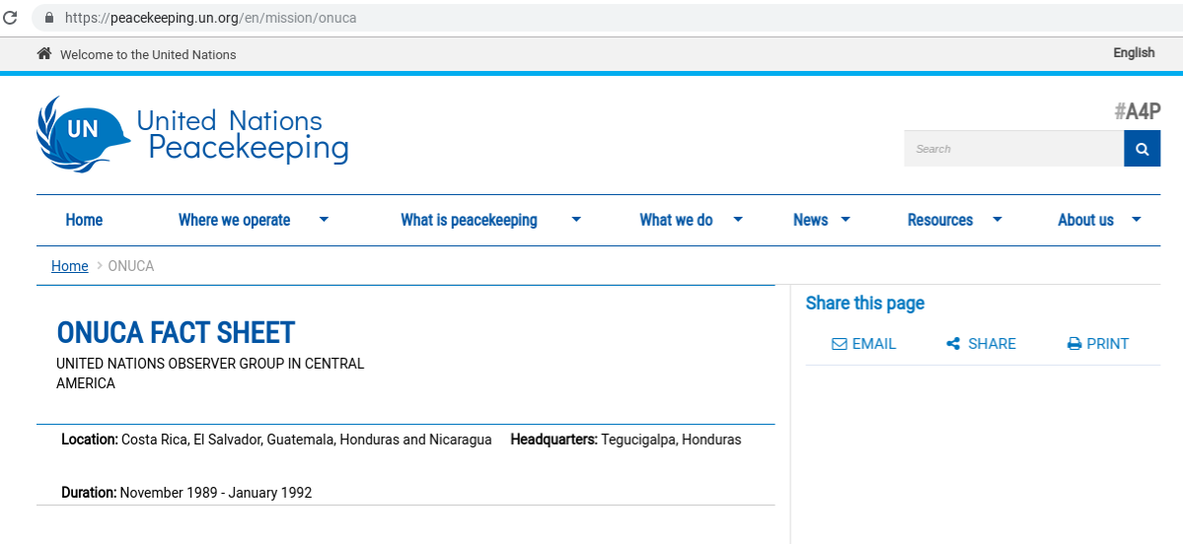
Task: Click the Duration November 1989 - January 1992 text
Action: pos(186,493)
